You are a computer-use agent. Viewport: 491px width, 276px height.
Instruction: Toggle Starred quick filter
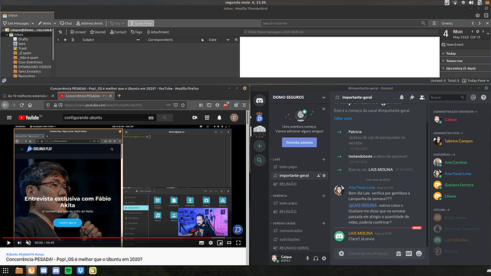click(97, 32)
